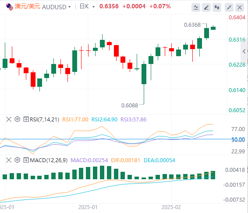Switch chart type with candlestick icon
The width and height of the screenshot is (248, 213).
tap(217, 7)
